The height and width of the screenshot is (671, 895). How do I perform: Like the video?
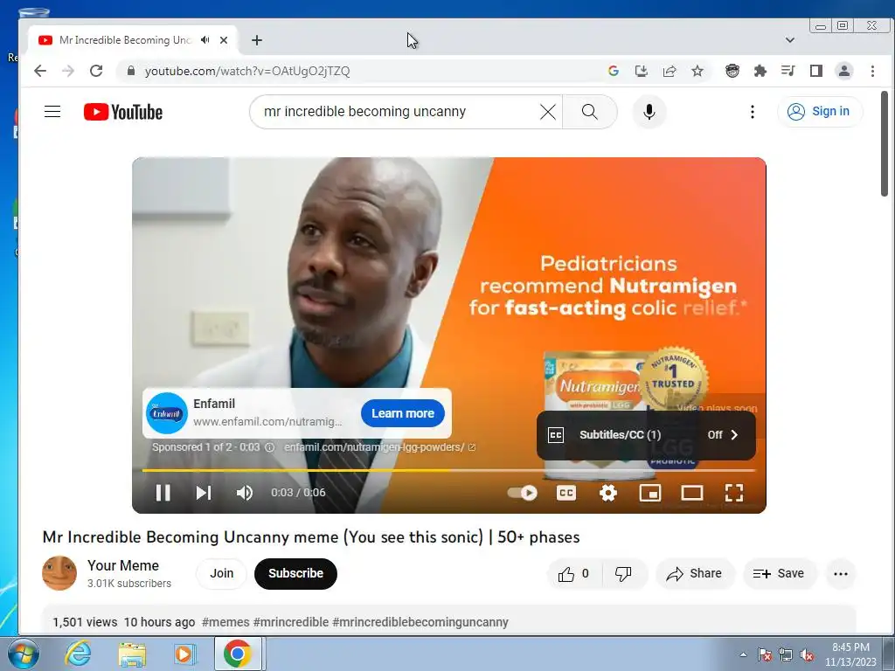click(574, 574)
